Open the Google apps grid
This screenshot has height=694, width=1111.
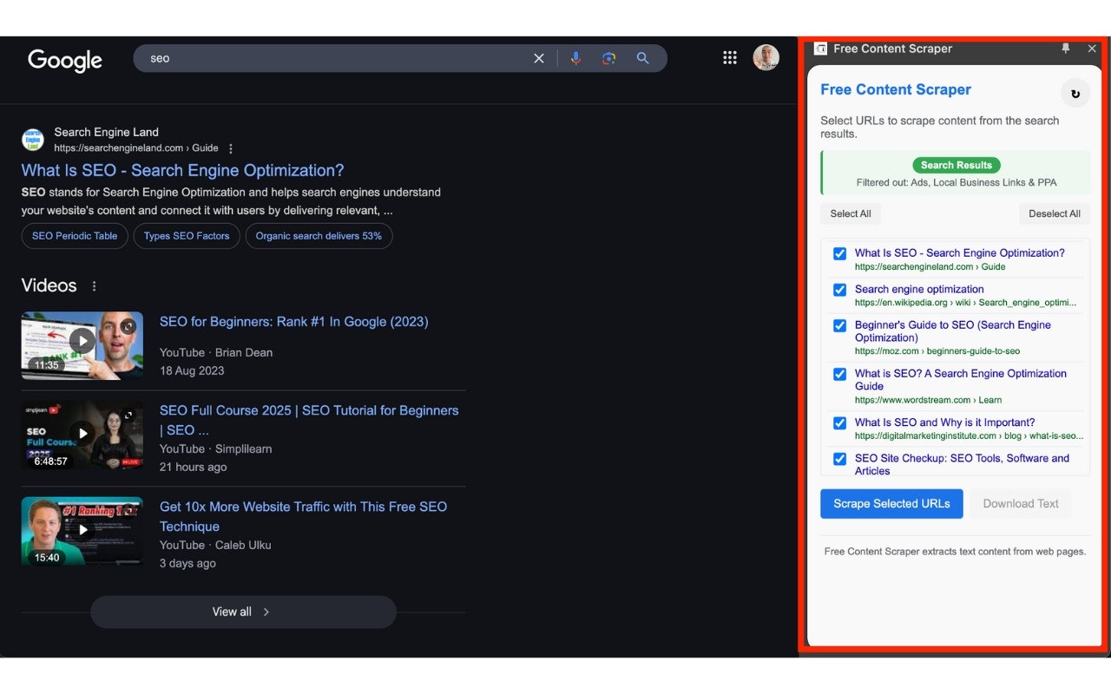pyautogui.click(x=730, y=57)
